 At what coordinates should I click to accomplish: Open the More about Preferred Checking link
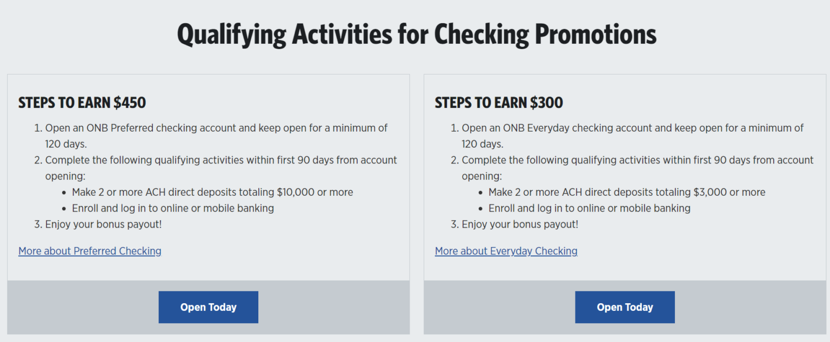[x=90, y=251]
